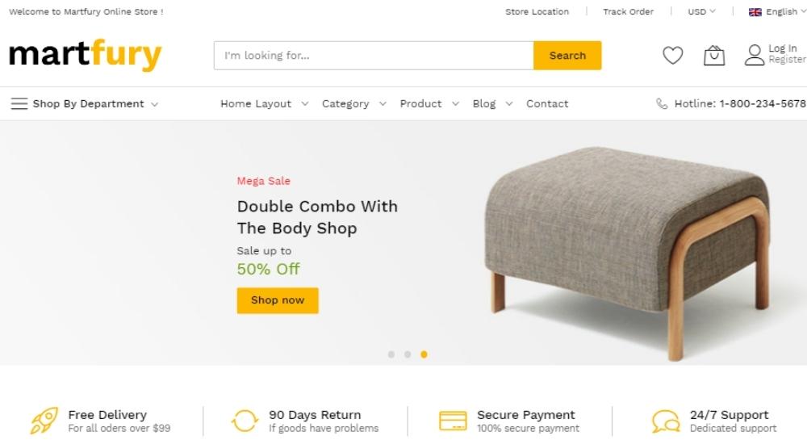Open the USD currency dropdown

click(700, 12)
